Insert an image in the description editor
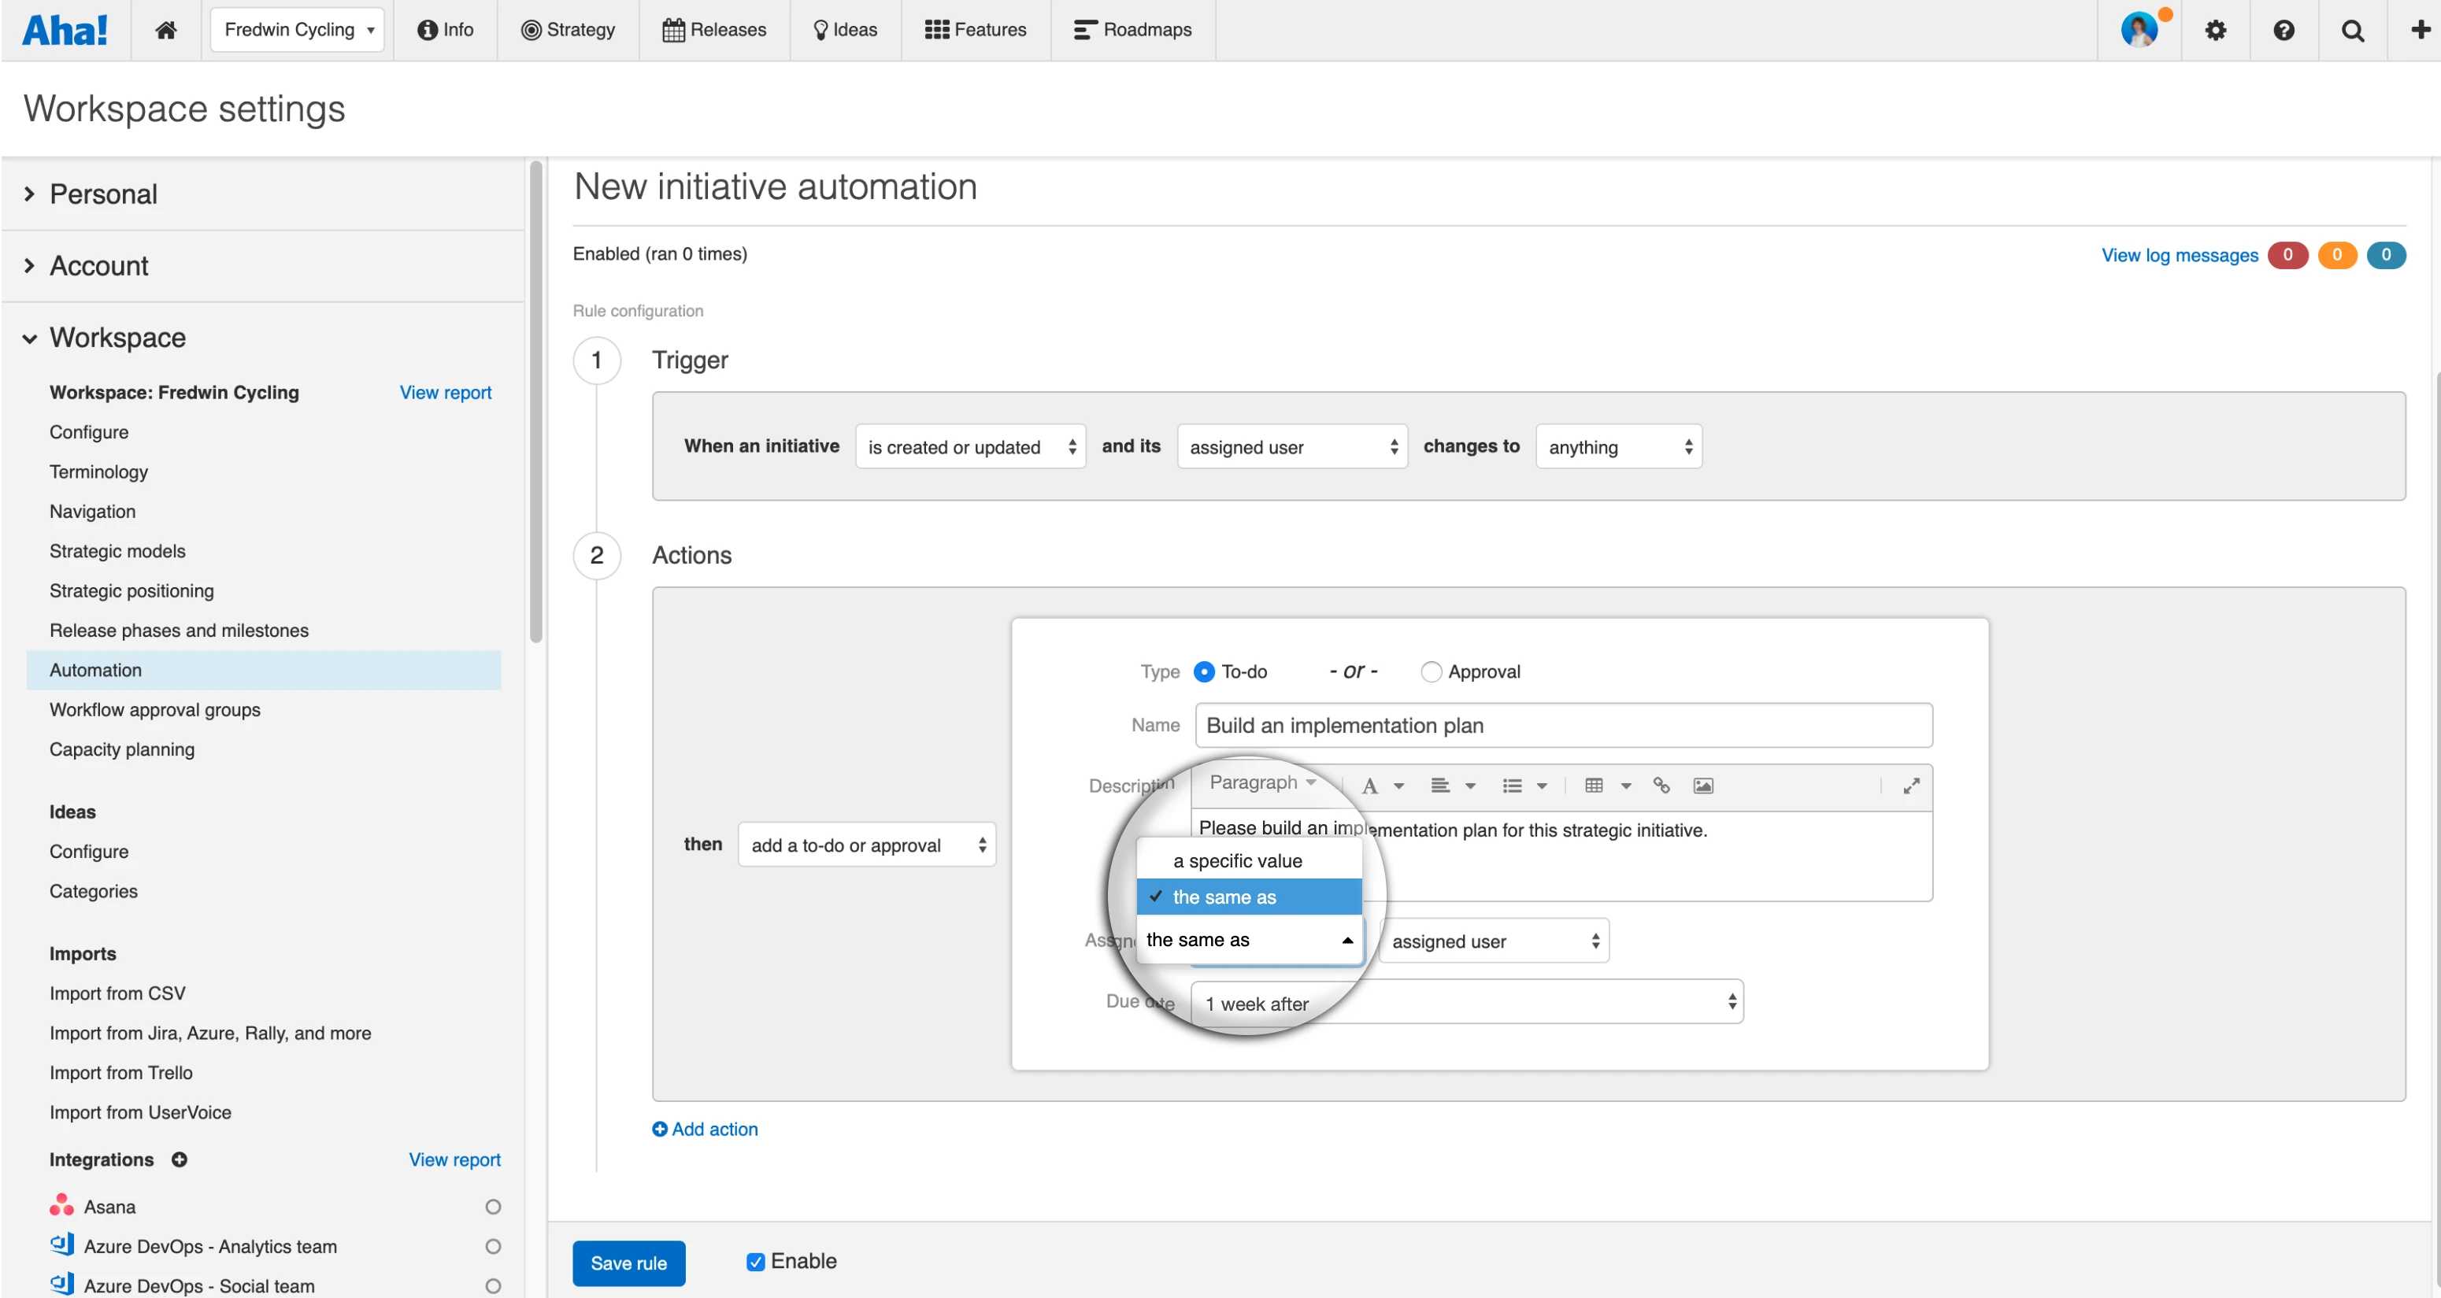The width and height of the screenshot is (2441, 1298). (1703, 786)
